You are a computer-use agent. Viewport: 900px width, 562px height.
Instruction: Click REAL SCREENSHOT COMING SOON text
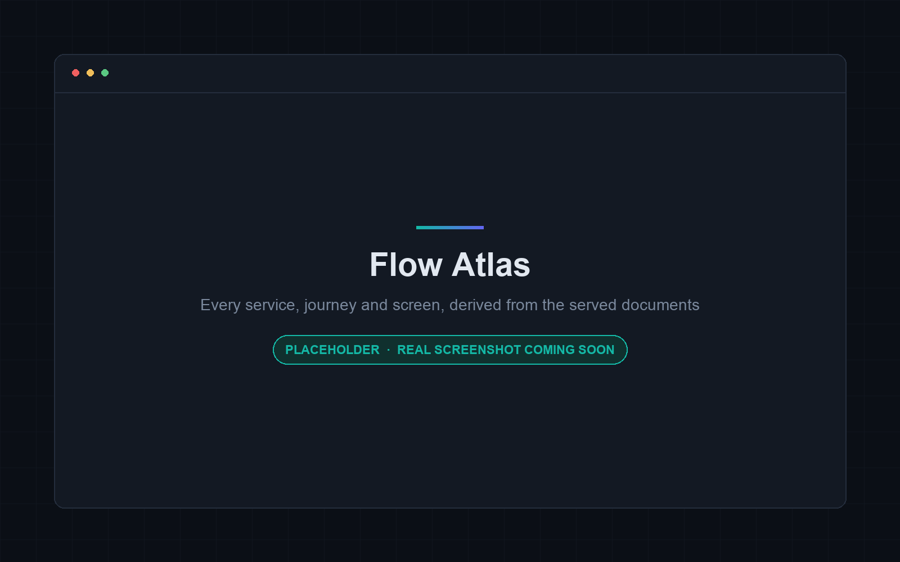(506, 350)
